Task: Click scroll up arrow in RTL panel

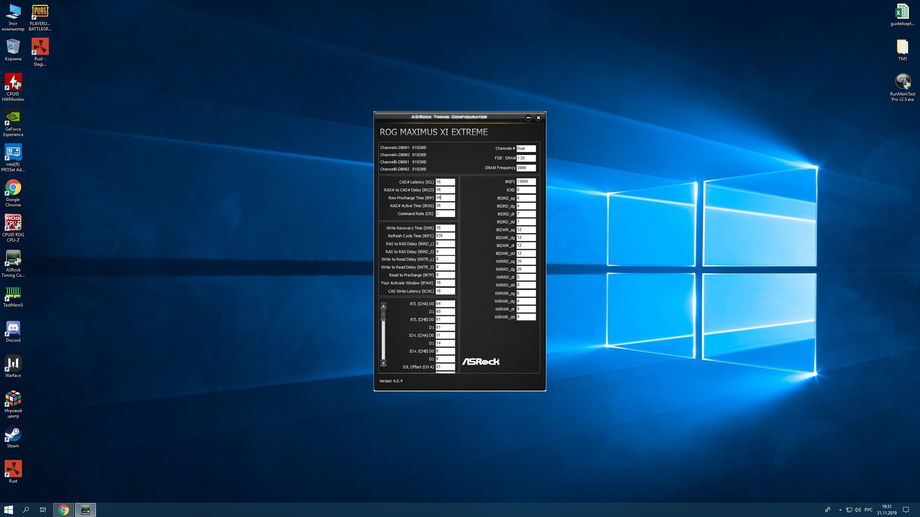Action: click(x=383, y=306)
